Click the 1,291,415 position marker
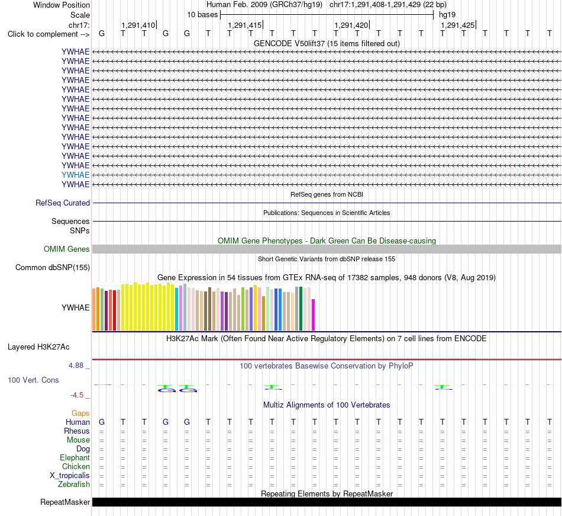 [245, 25]
